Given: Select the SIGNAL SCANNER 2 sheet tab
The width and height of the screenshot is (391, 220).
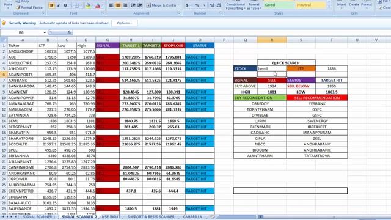Looking at the screenshot, I should click(79, 217).
